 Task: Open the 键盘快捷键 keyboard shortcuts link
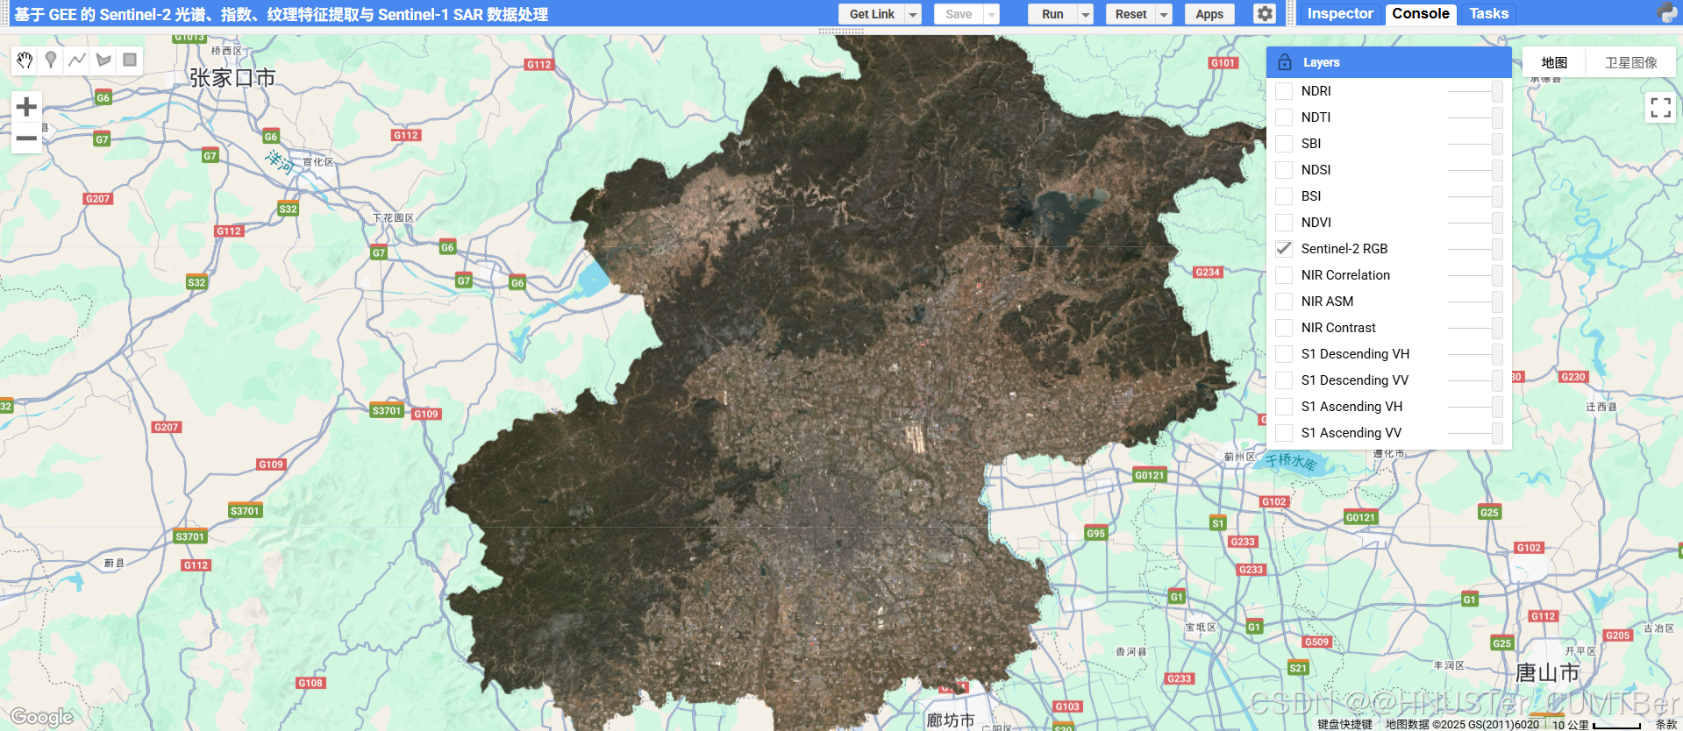click(1344, 724)
